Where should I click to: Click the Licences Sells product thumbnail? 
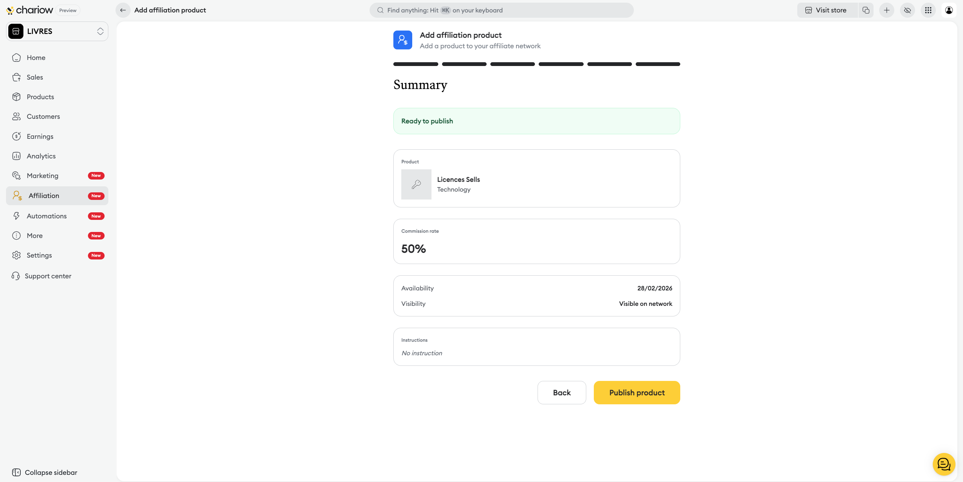(416, 184)
